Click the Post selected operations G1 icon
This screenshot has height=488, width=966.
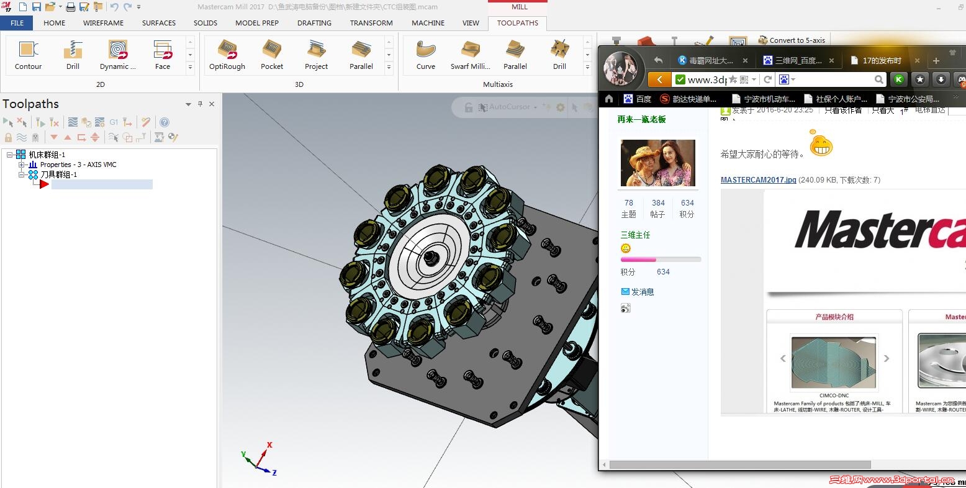coord(114,122)
